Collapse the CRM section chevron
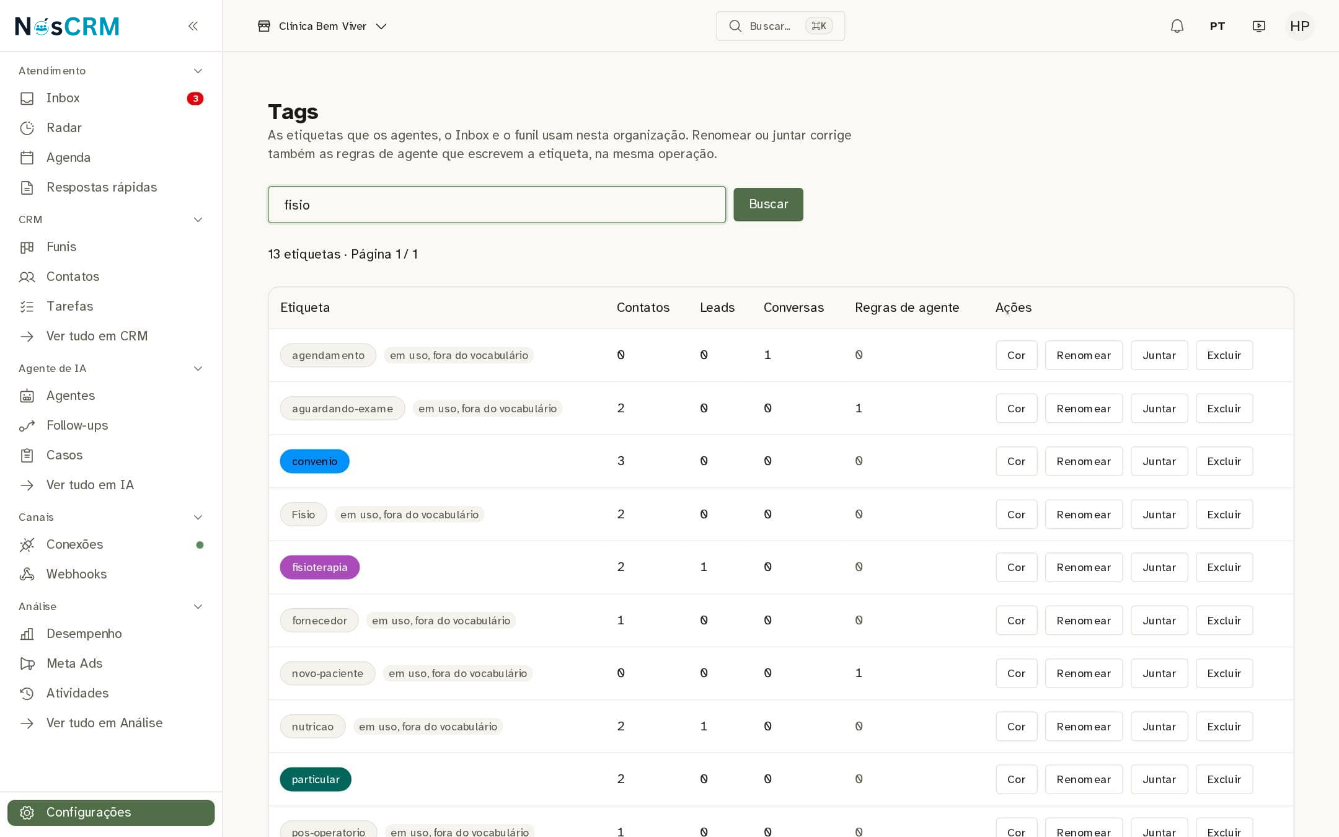This screenshot has width=1339, height=837. 198,220
